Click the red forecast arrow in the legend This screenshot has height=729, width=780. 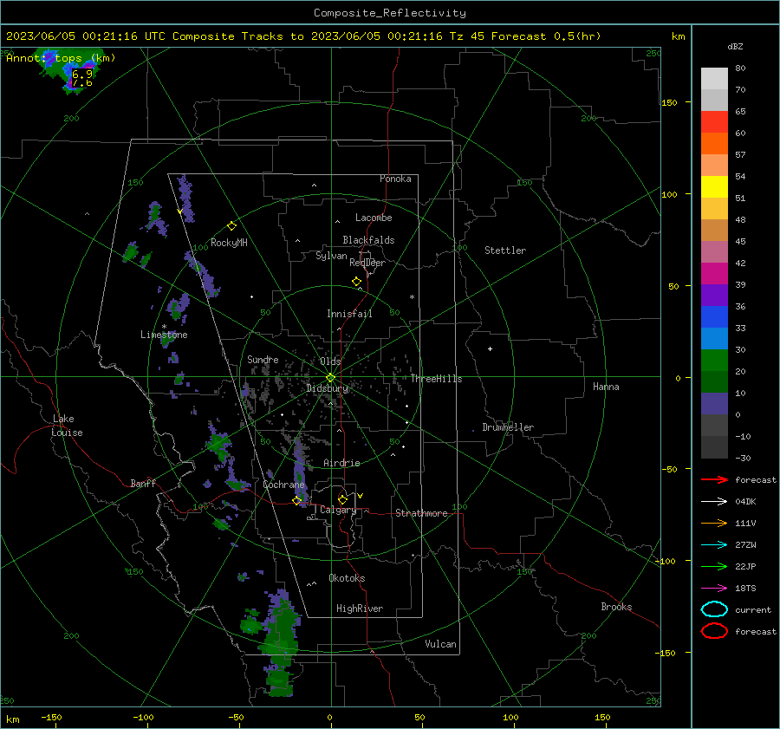tap(714, 479)
